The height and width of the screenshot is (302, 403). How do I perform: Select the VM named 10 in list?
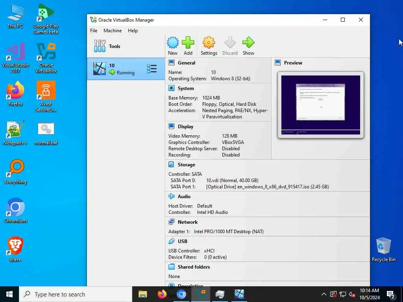[126, 69]
